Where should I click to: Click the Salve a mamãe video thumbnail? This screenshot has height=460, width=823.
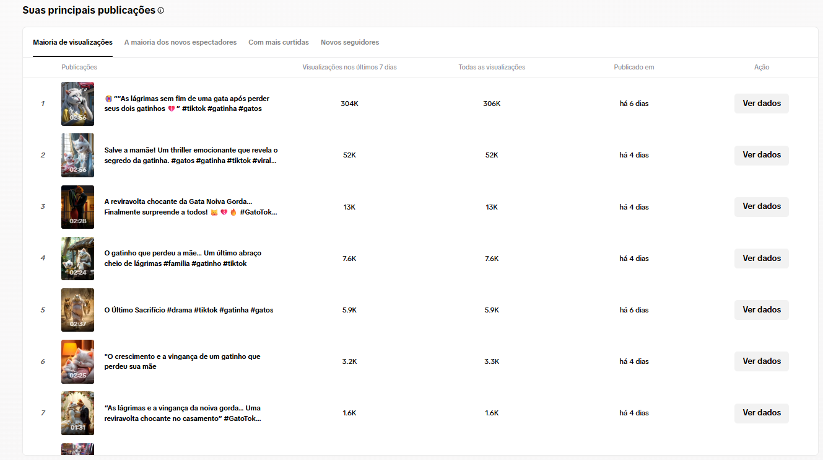78,155
